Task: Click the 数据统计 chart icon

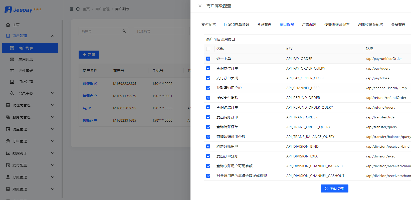Action: click(x=8, y=153)
